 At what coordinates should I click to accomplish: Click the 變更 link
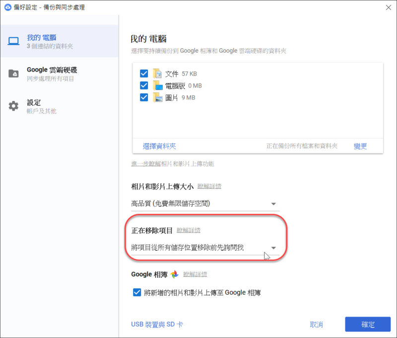360,146
